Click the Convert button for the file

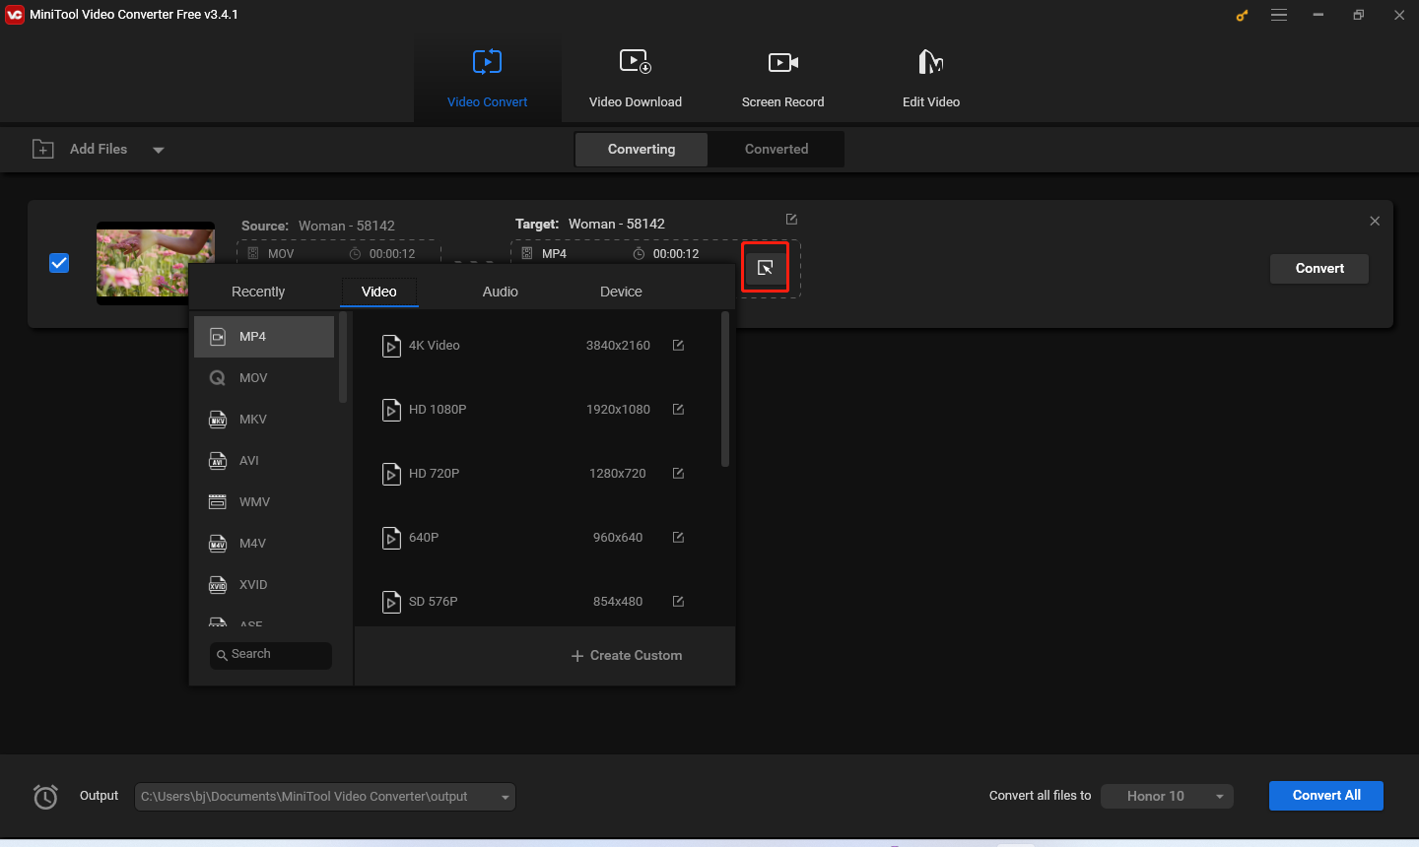tap(1319, 268)
